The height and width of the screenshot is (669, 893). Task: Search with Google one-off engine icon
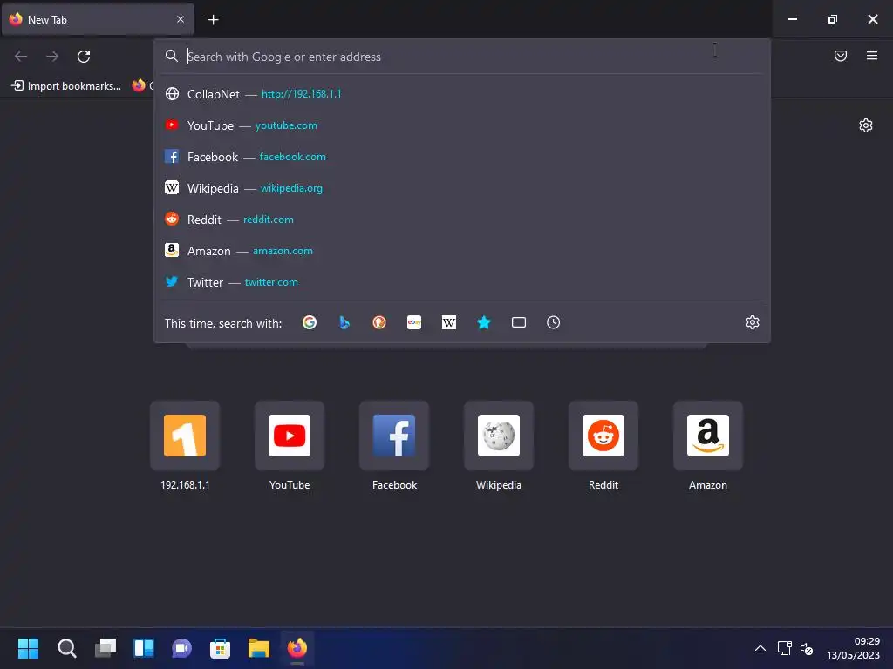[310, 322]
